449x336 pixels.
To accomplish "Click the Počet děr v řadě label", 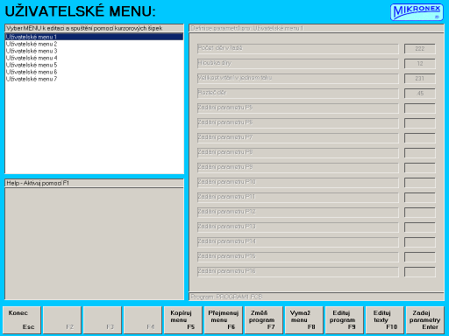I will coord(298,49).
